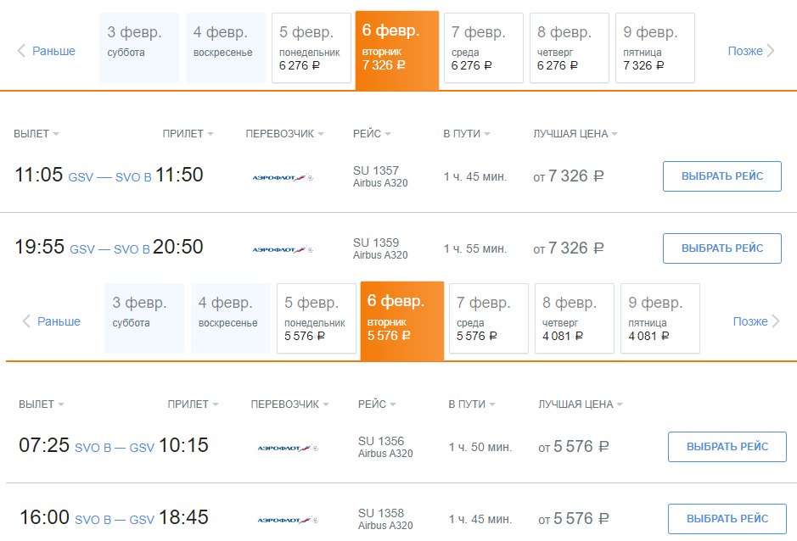Click the Aeroflot logo for flight SU 1356
The width and height of the screenshot is (797, 541).
click(288, 448)
